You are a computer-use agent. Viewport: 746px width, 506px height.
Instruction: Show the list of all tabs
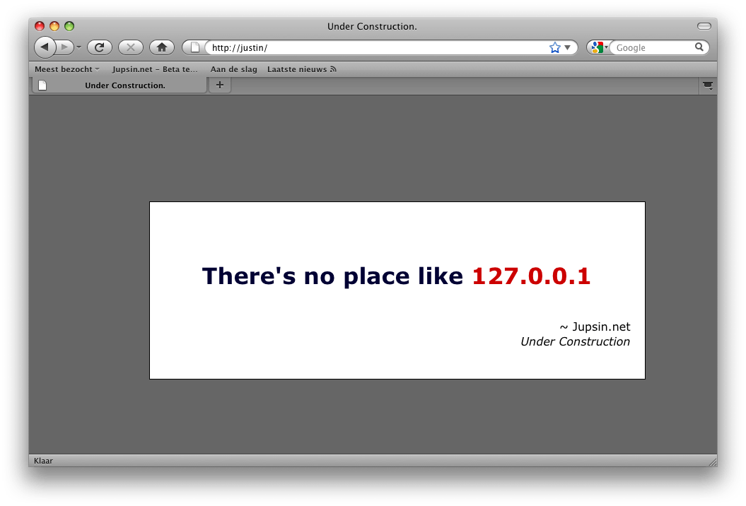pyautogui.click(x=707, y=86)
